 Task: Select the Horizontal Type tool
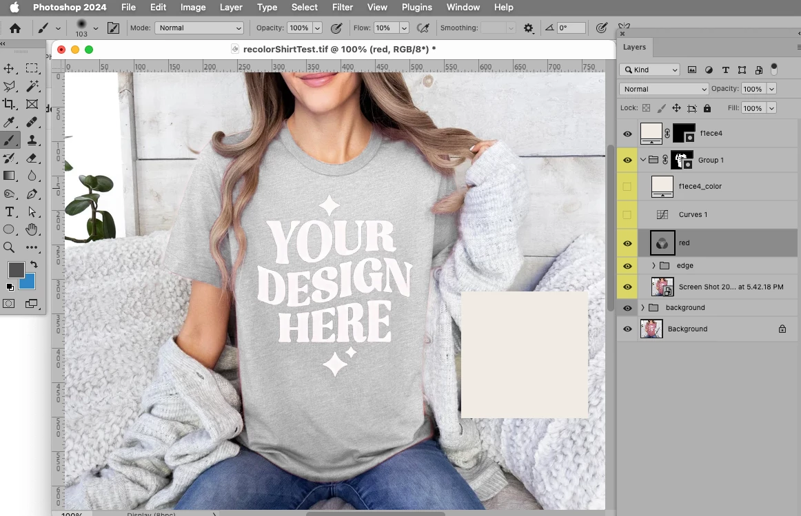pyautogui.click(x=10, y=211)
